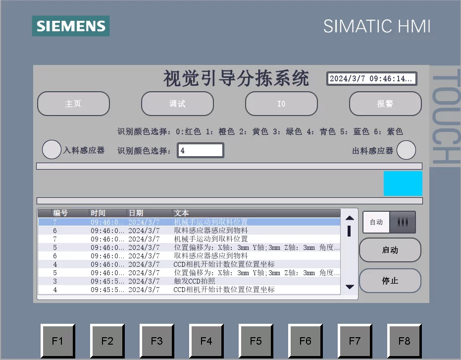Click the scroll-down arrow of the message list
This screenshot has width=461, height=360.
(349, 287)
